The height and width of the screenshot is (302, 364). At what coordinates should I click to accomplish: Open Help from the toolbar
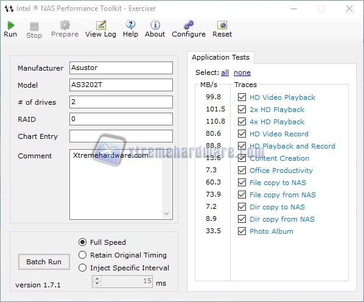pos(130,25)
